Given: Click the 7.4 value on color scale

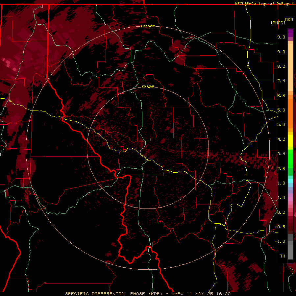Looking at the screenshot, I should click(281, 81).
